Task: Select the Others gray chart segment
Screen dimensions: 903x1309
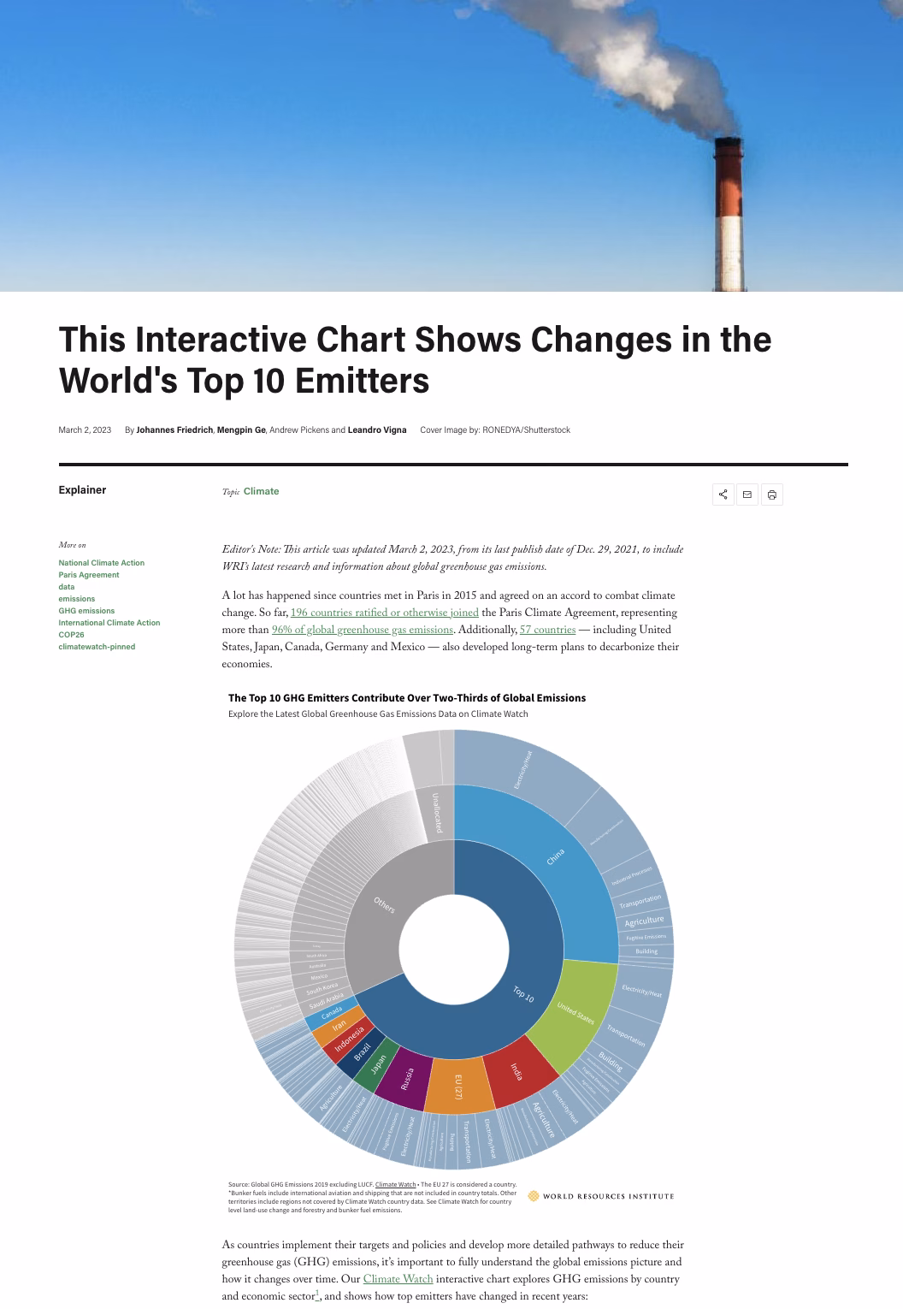Action: tap(385, 903)
